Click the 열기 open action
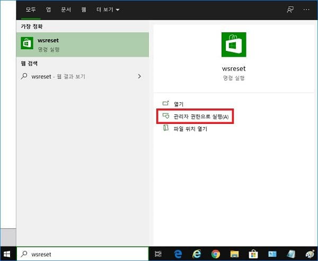Screen dimensions: 318x261 point(179,104)
